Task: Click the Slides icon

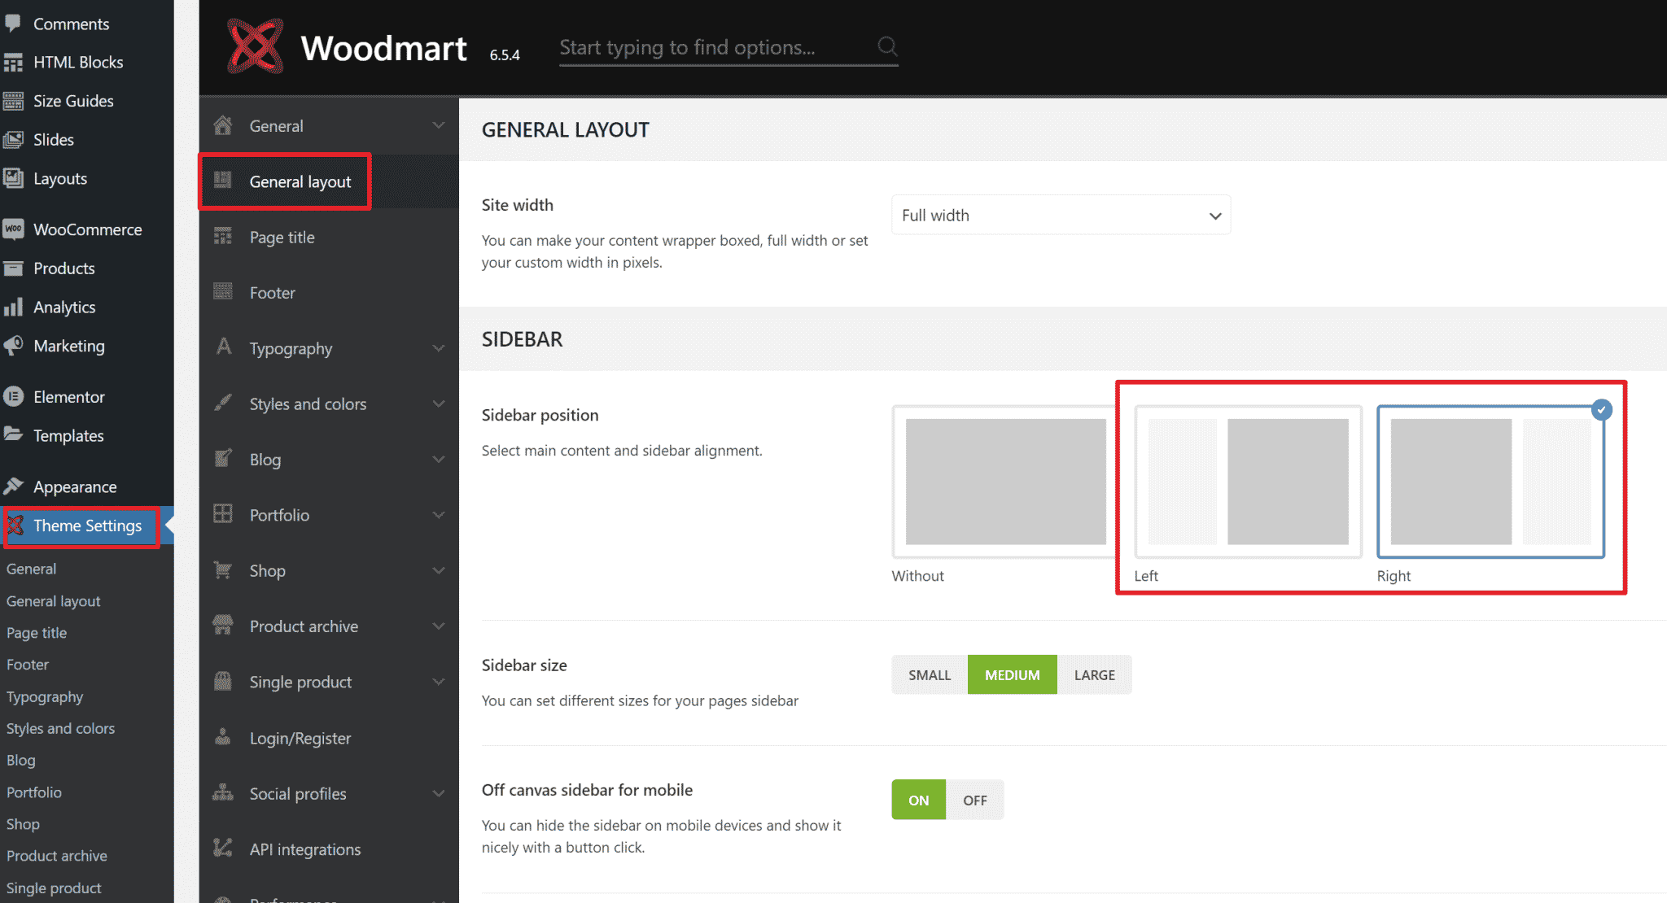Action: [x=13, y=140]
